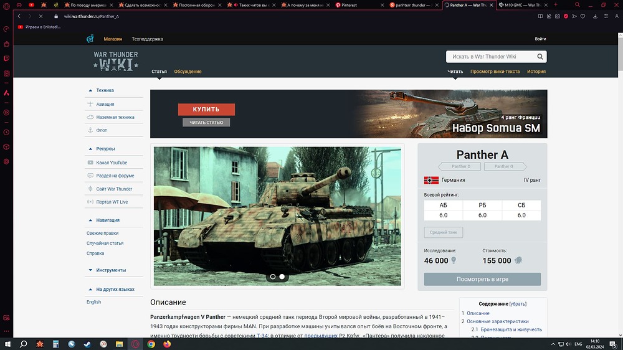Open Играем в Enlisted bookmark
The width and height of the screenshot is (623, 350).
pos(39,27)
